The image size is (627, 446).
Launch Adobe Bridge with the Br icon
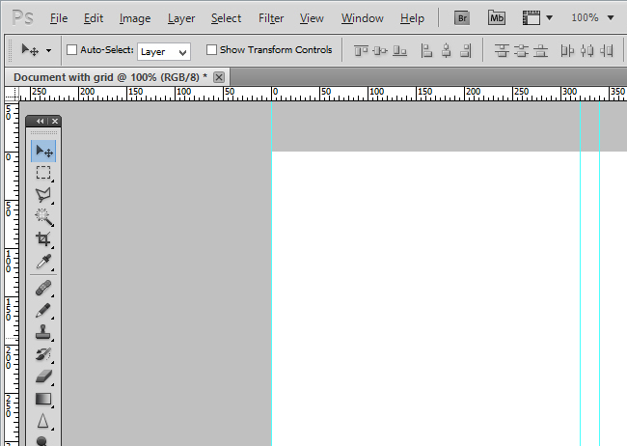(462, 18)
